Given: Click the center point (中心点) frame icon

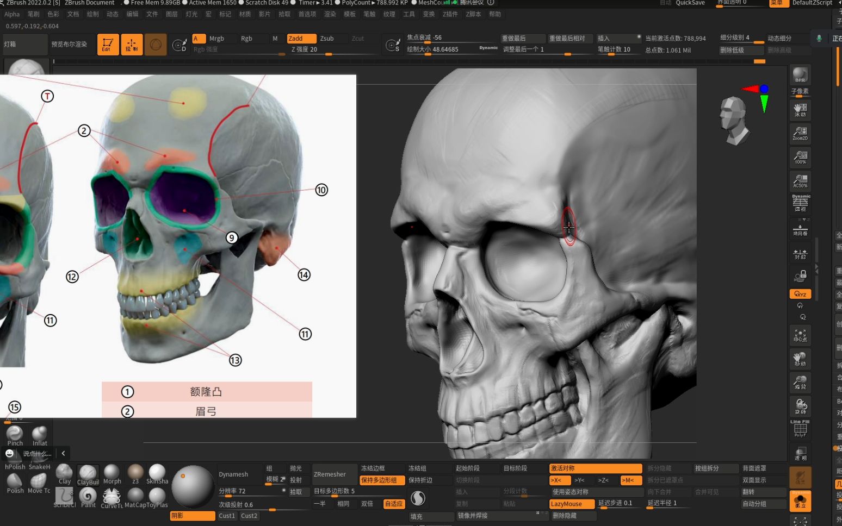Looking at the screenshot, I should (800, 335).
